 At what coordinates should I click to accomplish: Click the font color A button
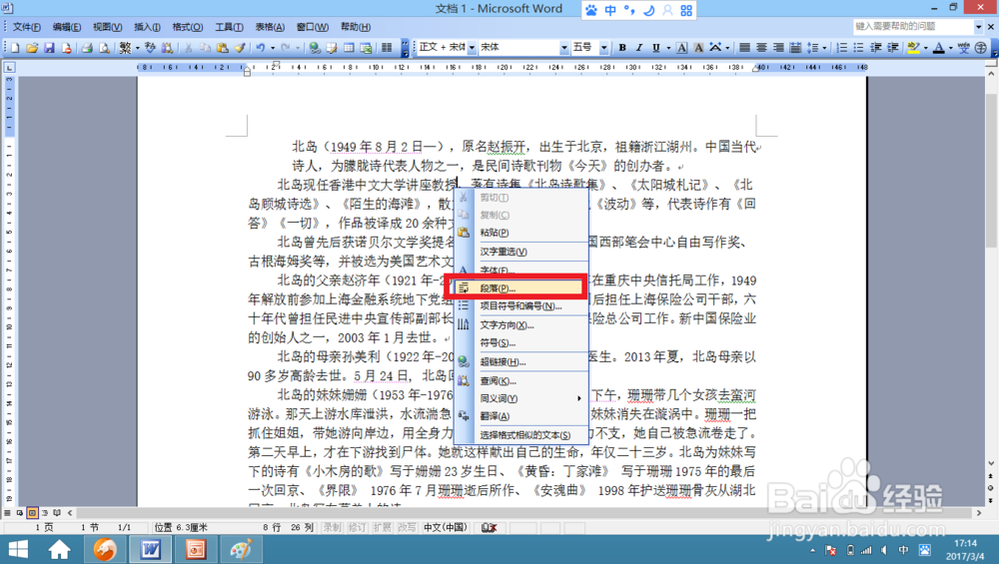click(x=938, y=48)
